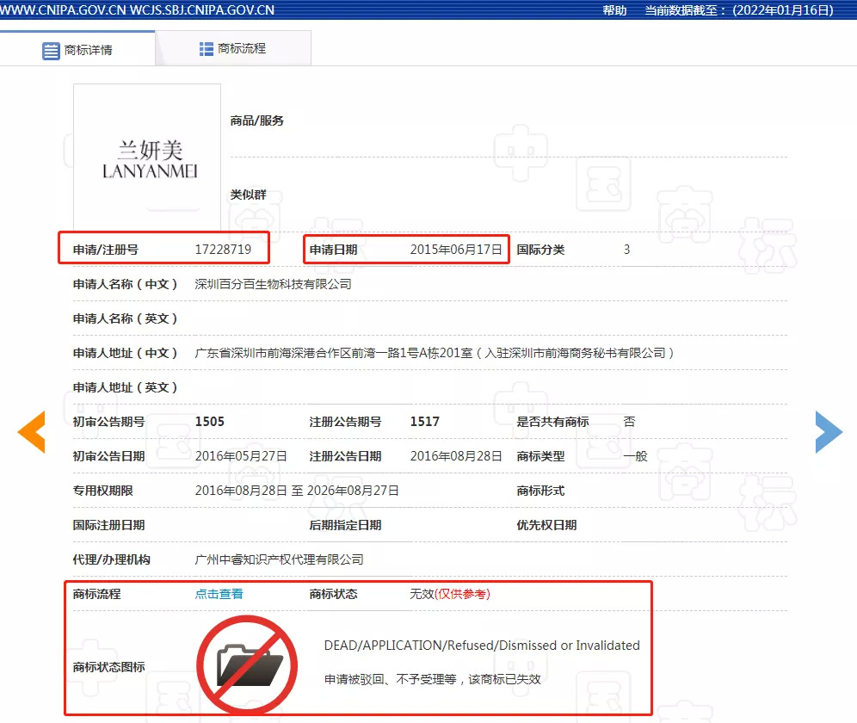Click the application date 2015年06月17日
This screenshot has height=723, width=857.
tap(455, 250)
